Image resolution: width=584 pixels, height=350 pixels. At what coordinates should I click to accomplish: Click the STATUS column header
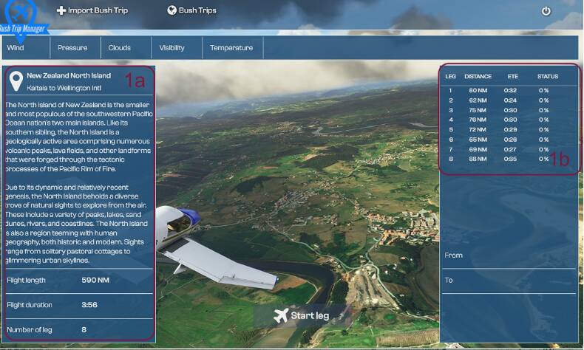[x=548, y=76]
